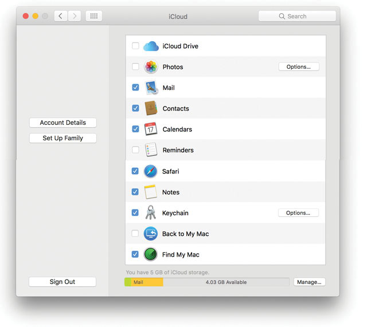Click the Find My Mac label

click(181, 254)
